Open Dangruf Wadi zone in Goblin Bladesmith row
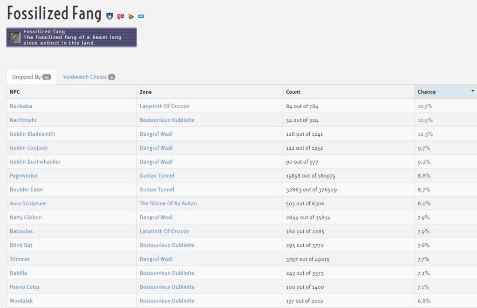Viewport: 477px width, 308px height. 156,134
